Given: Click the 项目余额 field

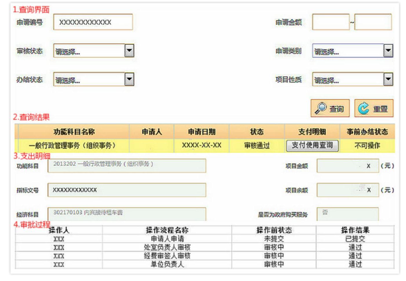Looking at the screenshot, I should pos(348,190).
